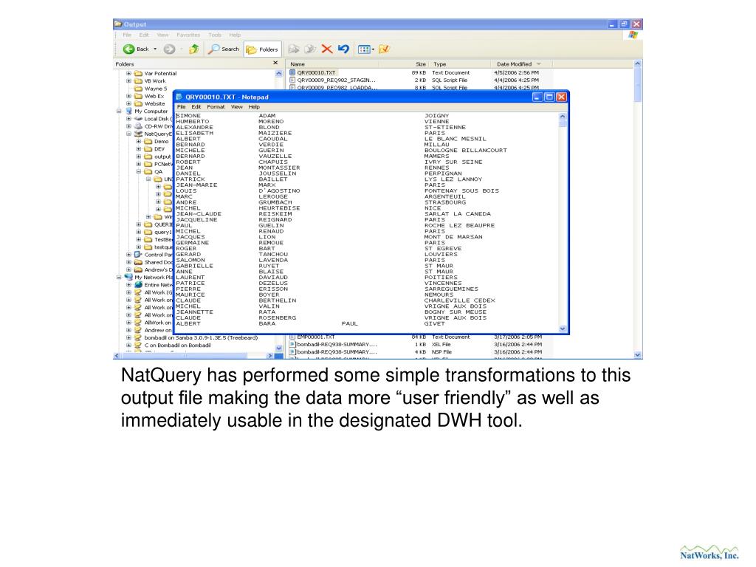Click the line HUMBERTO MORENO in Notepad

coord(312,122)
